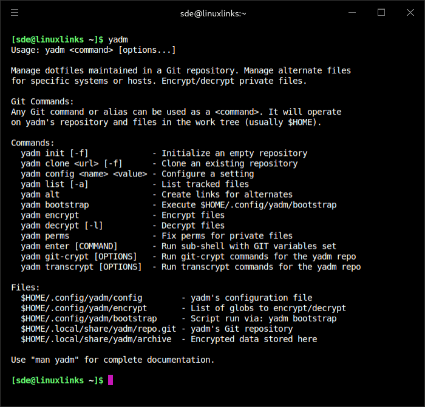Click the 'yadm perms' command text
This screenshot has width=425, height=407.
click(45, 236)
